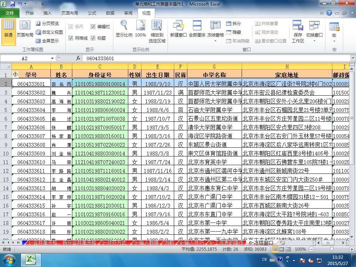Open the 切换窗口 switch windows dropdown
Screen dimensions: 356x267
pyautogui.click(x=314, y=41)
